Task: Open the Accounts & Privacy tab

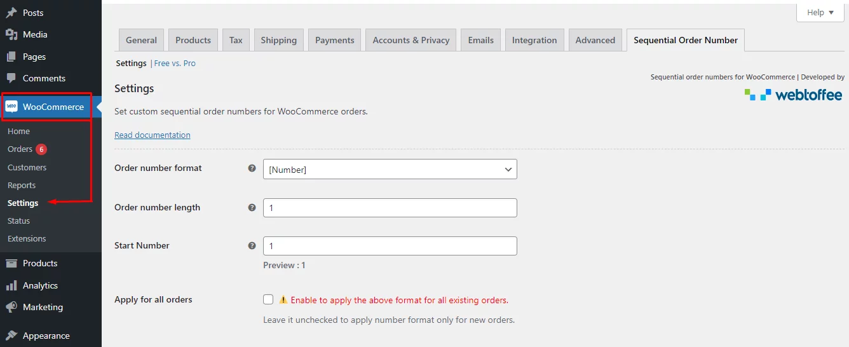Action: click(411, 40)
